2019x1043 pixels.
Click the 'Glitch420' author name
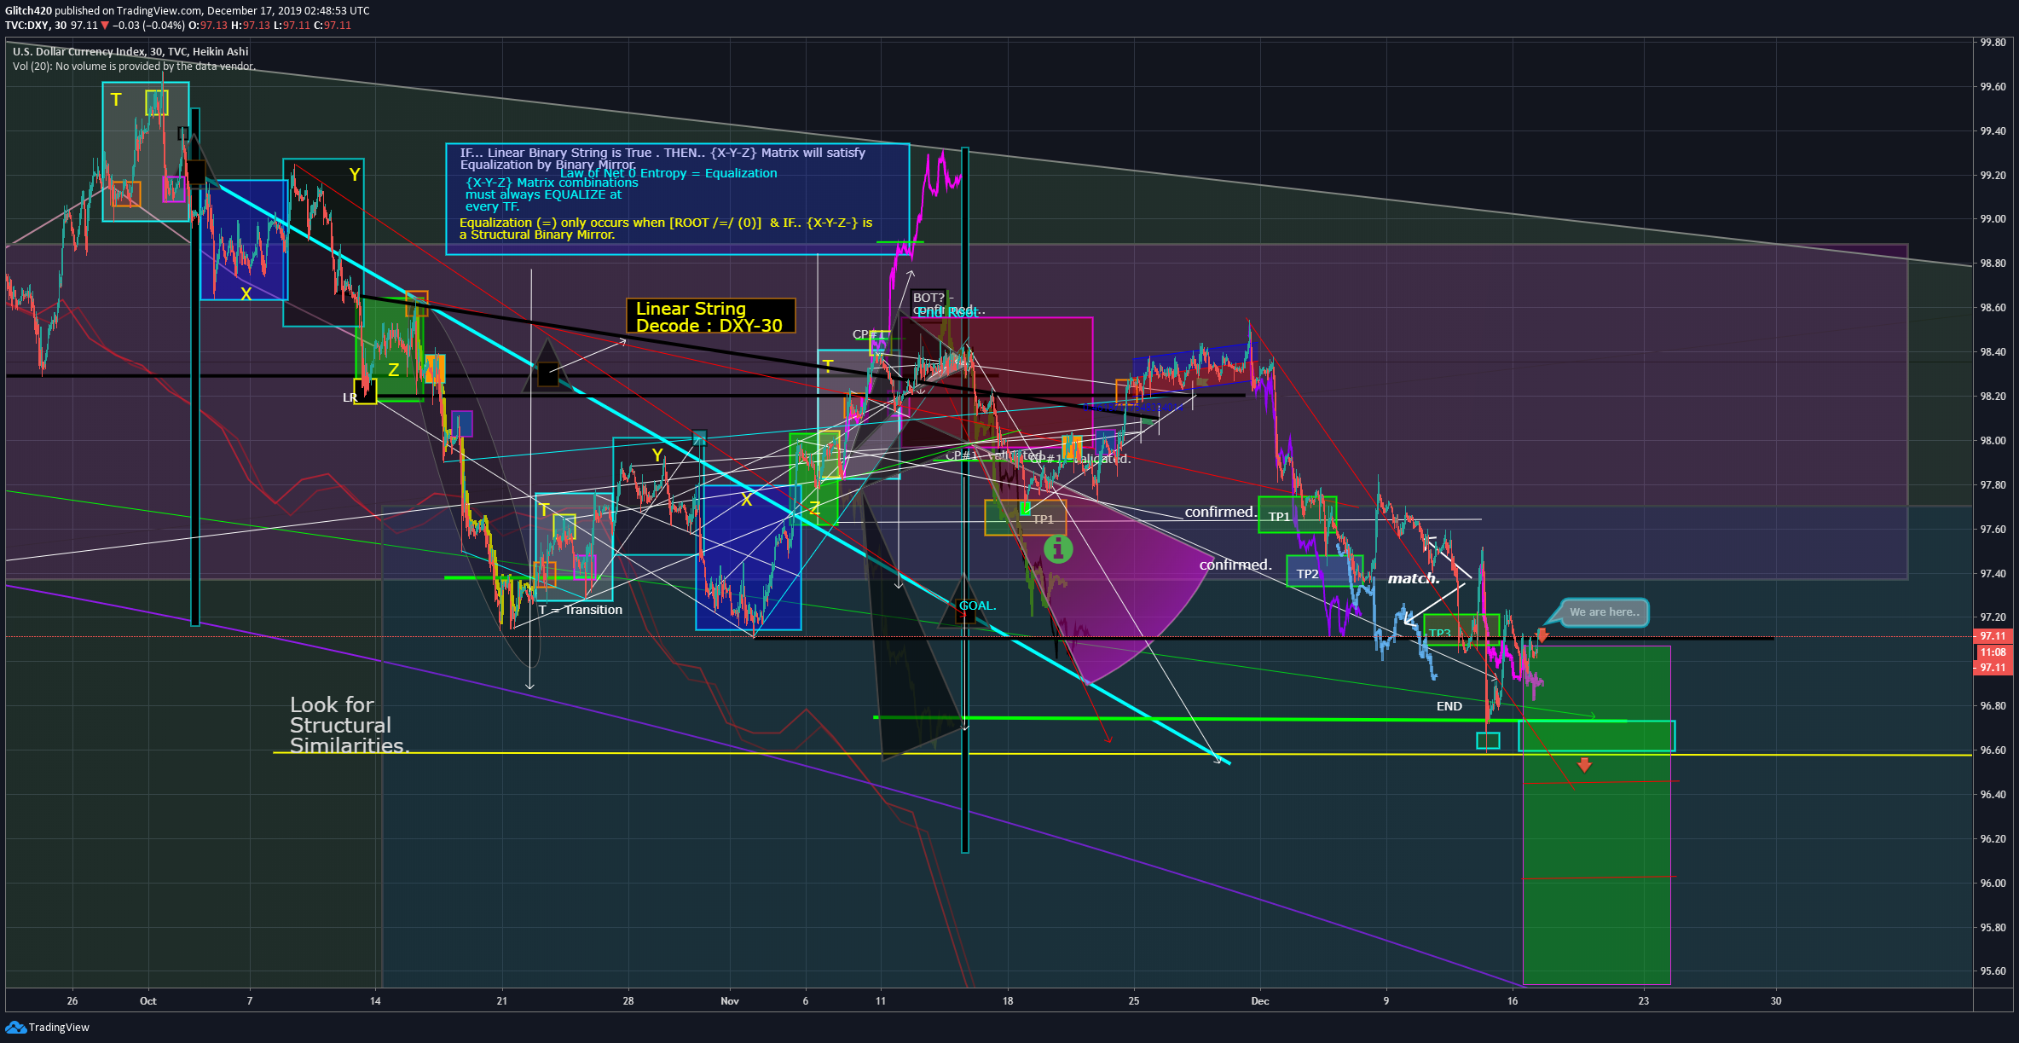[28, 11]
